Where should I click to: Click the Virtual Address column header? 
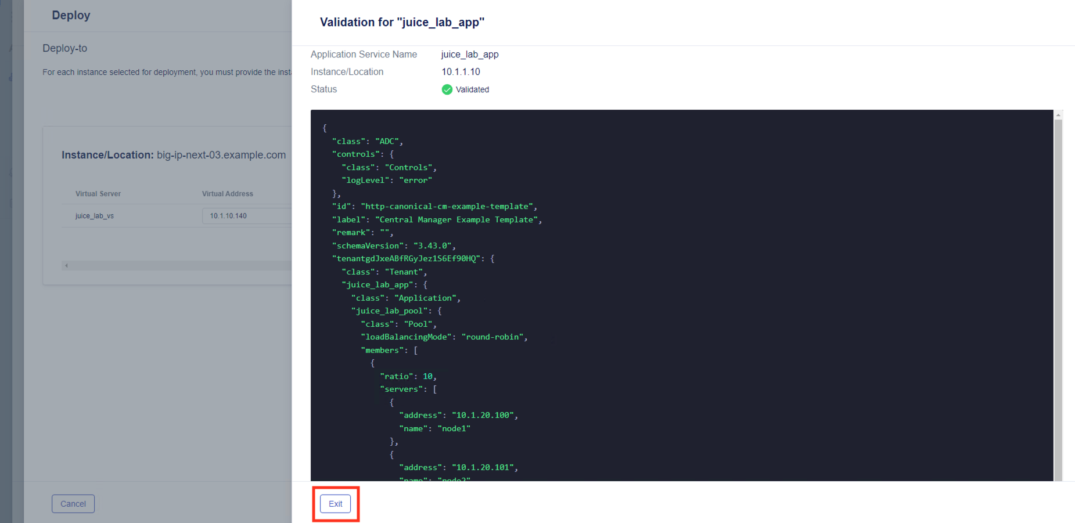228,194
